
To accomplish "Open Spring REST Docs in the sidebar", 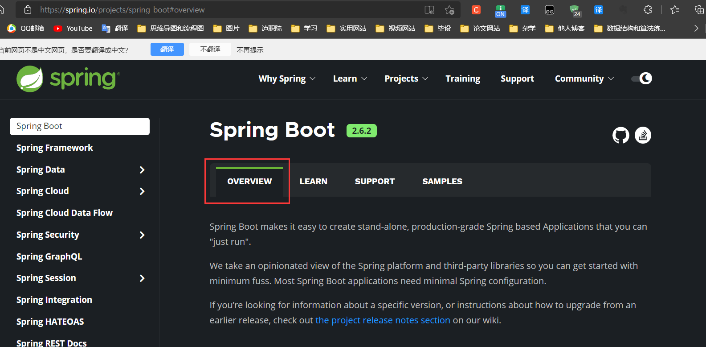I will 52,343.
